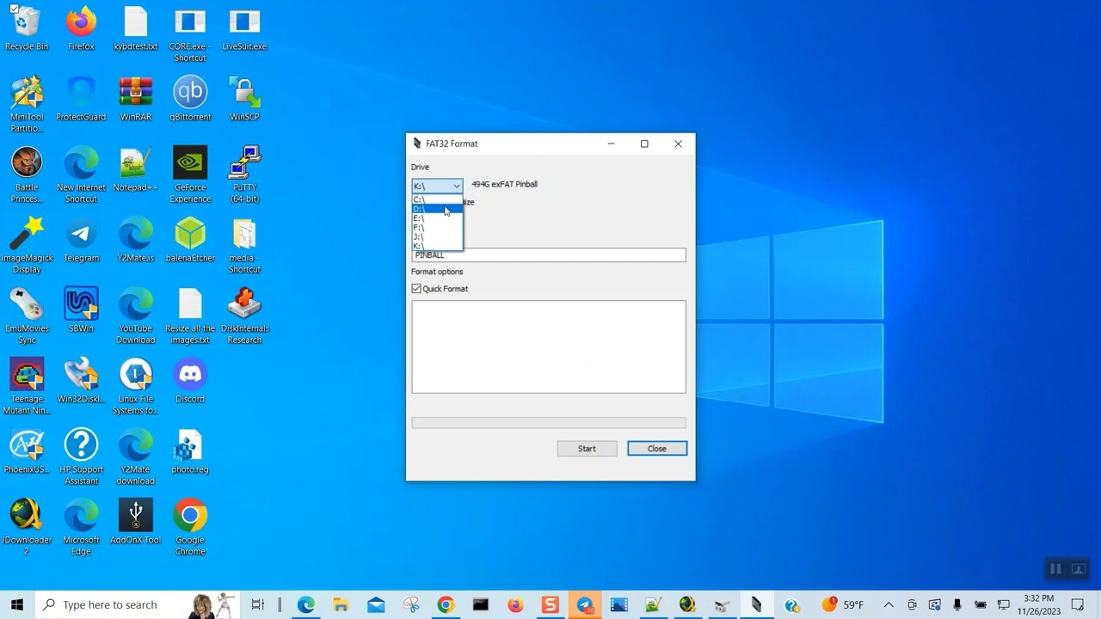Toggle the Quick Format checkbox
This screenshot has height=619, width=1101.
pyautogui.click(x=416, y=289)
